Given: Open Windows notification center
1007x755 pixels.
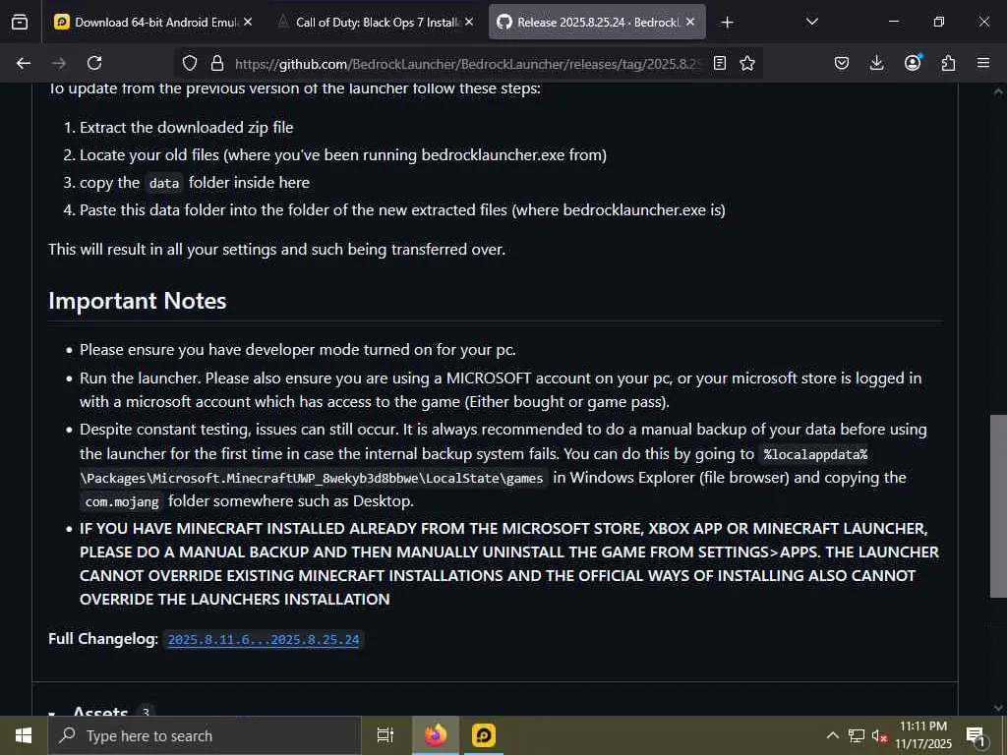Looking at the screenshot, I should (x=976, y=736).
